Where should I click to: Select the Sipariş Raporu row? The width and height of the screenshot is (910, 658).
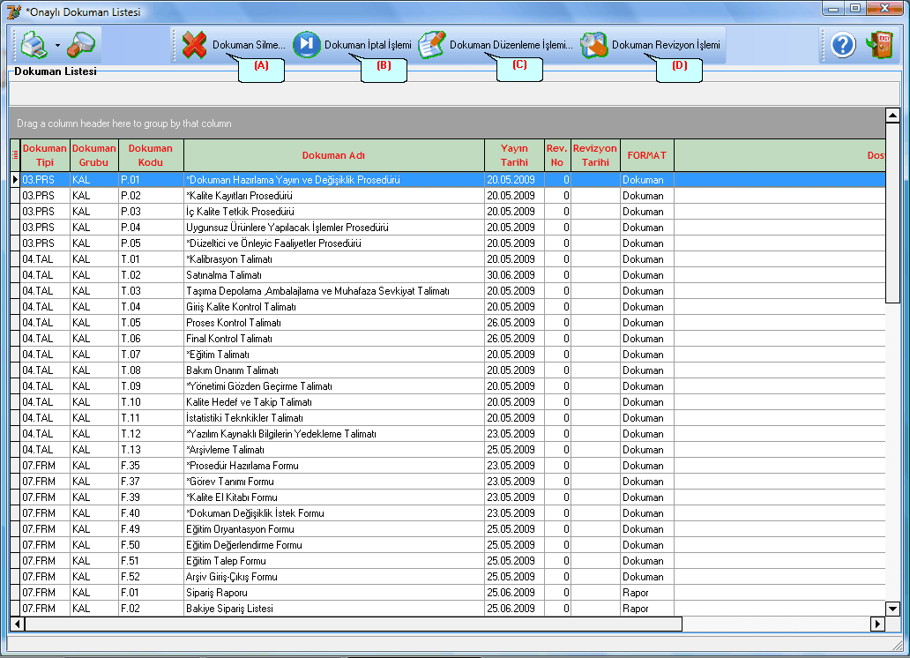tap(447, 593)
